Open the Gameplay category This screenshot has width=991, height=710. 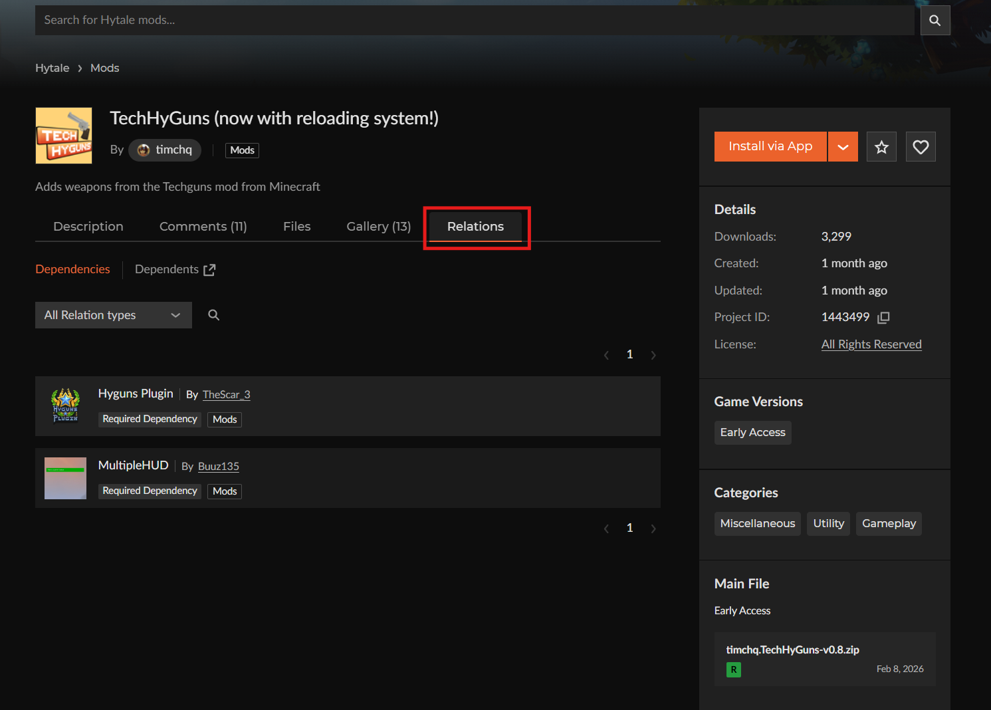889,524
